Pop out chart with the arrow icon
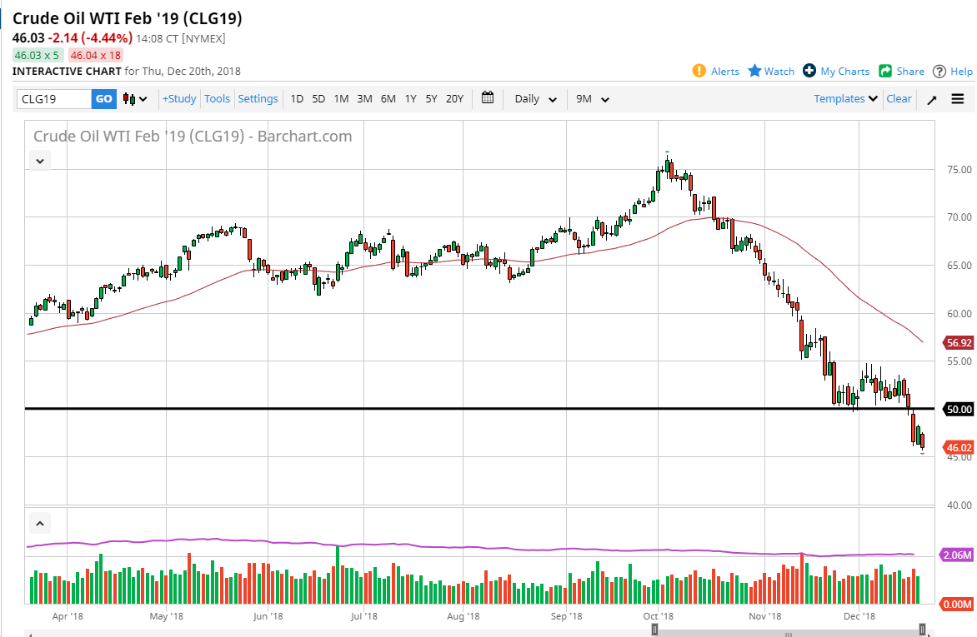The width and height of the screenshot is (977, 637). 932,99
